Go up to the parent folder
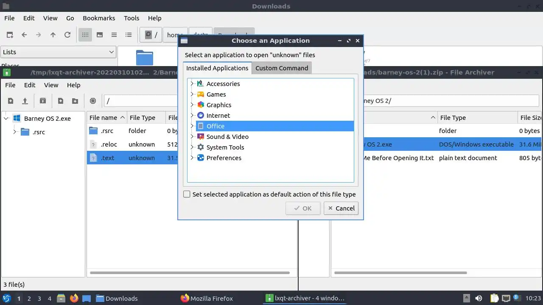The image size is (543, 305). click(53, 35)
